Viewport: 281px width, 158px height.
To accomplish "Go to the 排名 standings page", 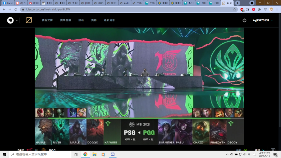I will pos(81,20).
